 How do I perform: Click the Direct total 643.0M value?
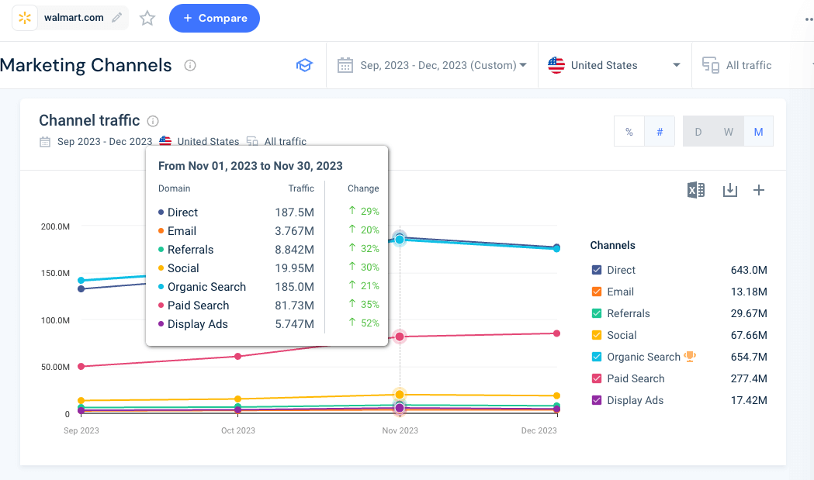tap(749, 270)
